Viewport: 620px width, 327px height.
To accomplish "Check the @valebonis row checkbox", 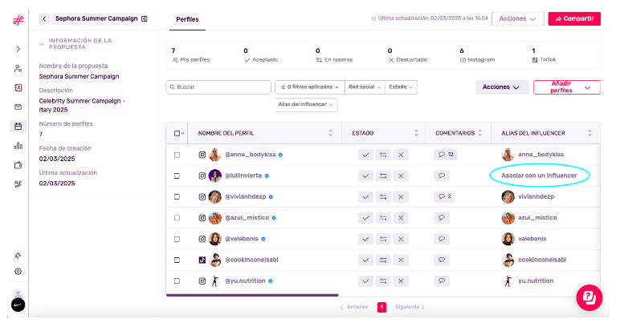I will click(x=177, y=239).
